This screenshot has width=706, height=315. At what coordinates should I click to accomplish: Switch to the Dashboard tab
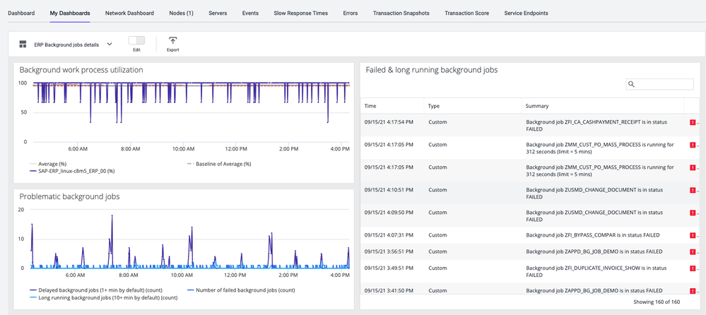(21, 13)
